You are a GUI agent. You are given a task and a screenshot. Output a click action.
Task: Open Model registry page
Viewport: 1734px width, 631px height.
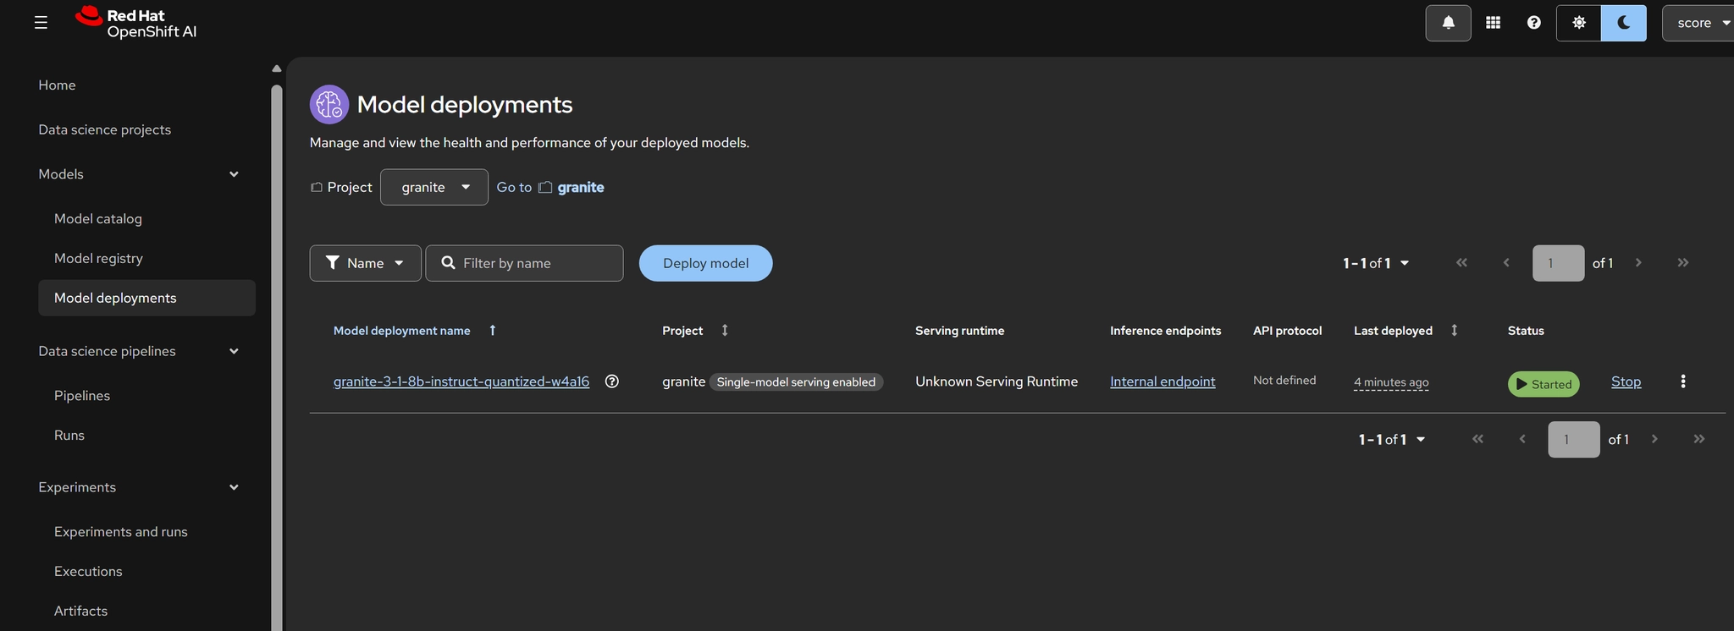98,258
